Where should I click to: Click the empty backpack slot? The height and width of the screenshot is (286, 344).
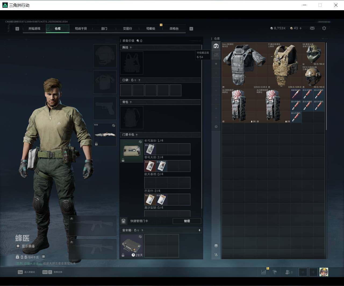[x=132, y=117]
